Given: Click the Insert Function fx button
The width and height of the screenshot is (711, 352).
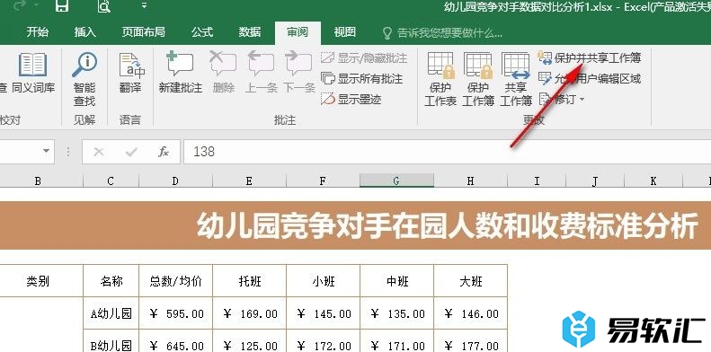Looking at the screenshot, I should pos(164,152).
